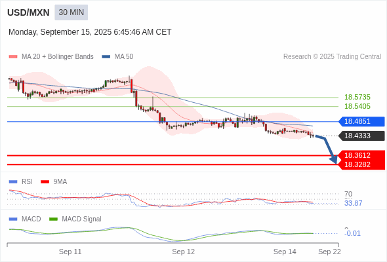This screenshot has height=262, width=387.
Task: Click the USD/MXN pair title
Action: click(x=28, y=12)
